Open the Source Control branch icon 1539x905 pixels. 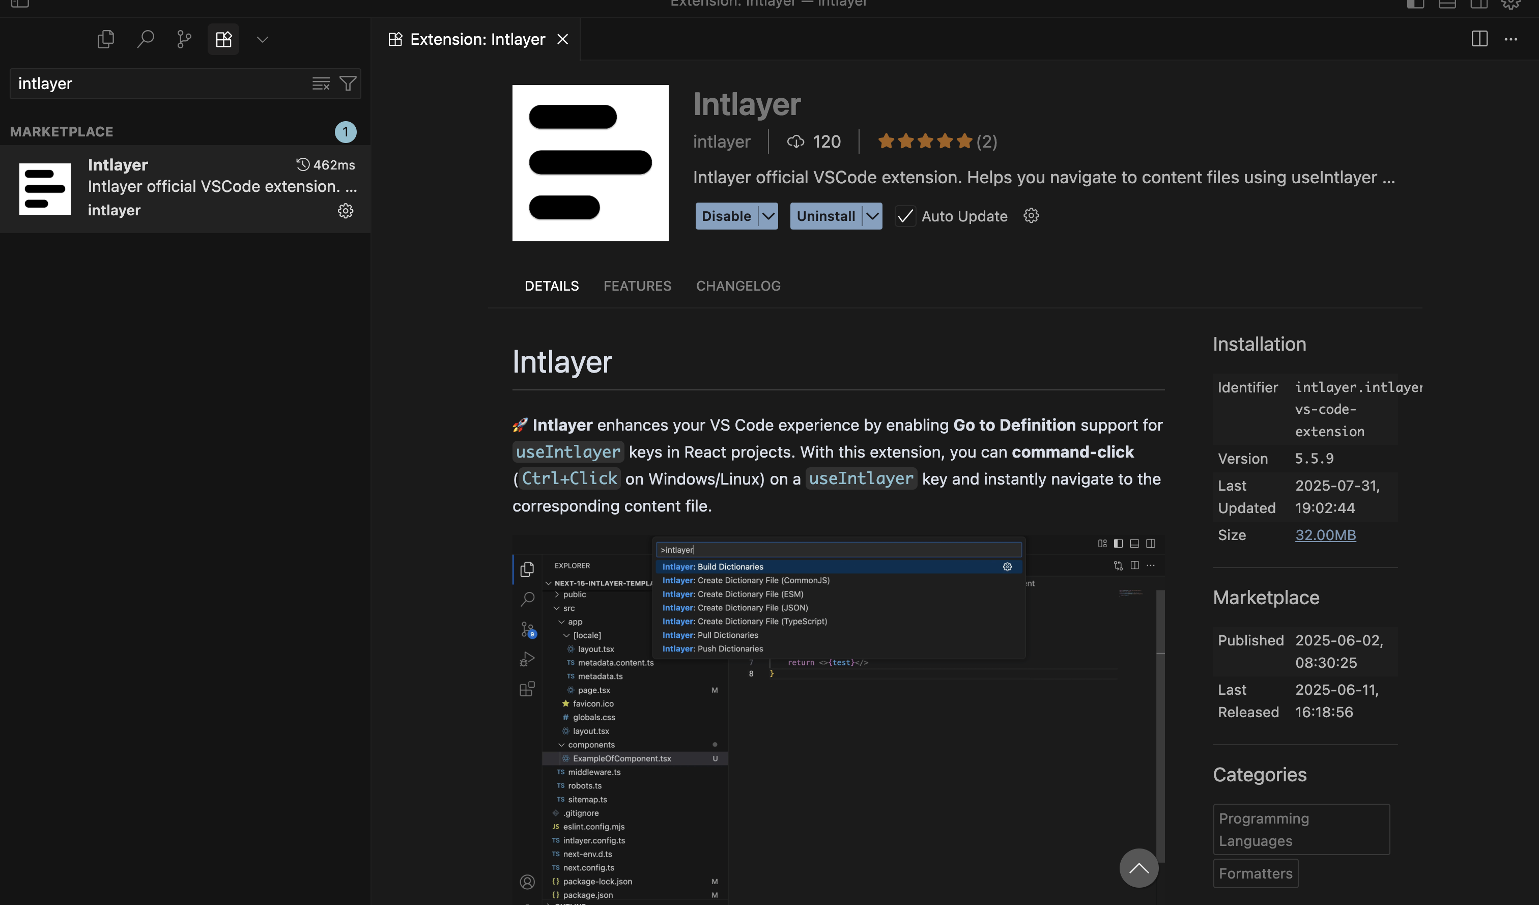184,40
